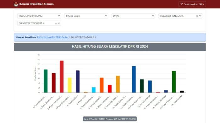Click light blue bar for party 7 Gelombang

(94, 90)
